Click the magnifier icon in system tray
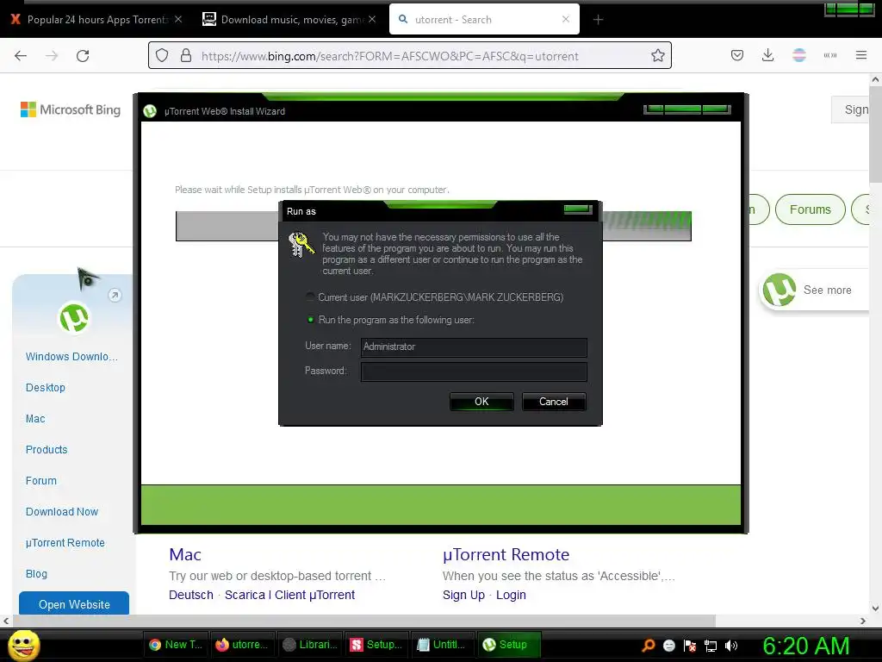 (x=649, y=646)
